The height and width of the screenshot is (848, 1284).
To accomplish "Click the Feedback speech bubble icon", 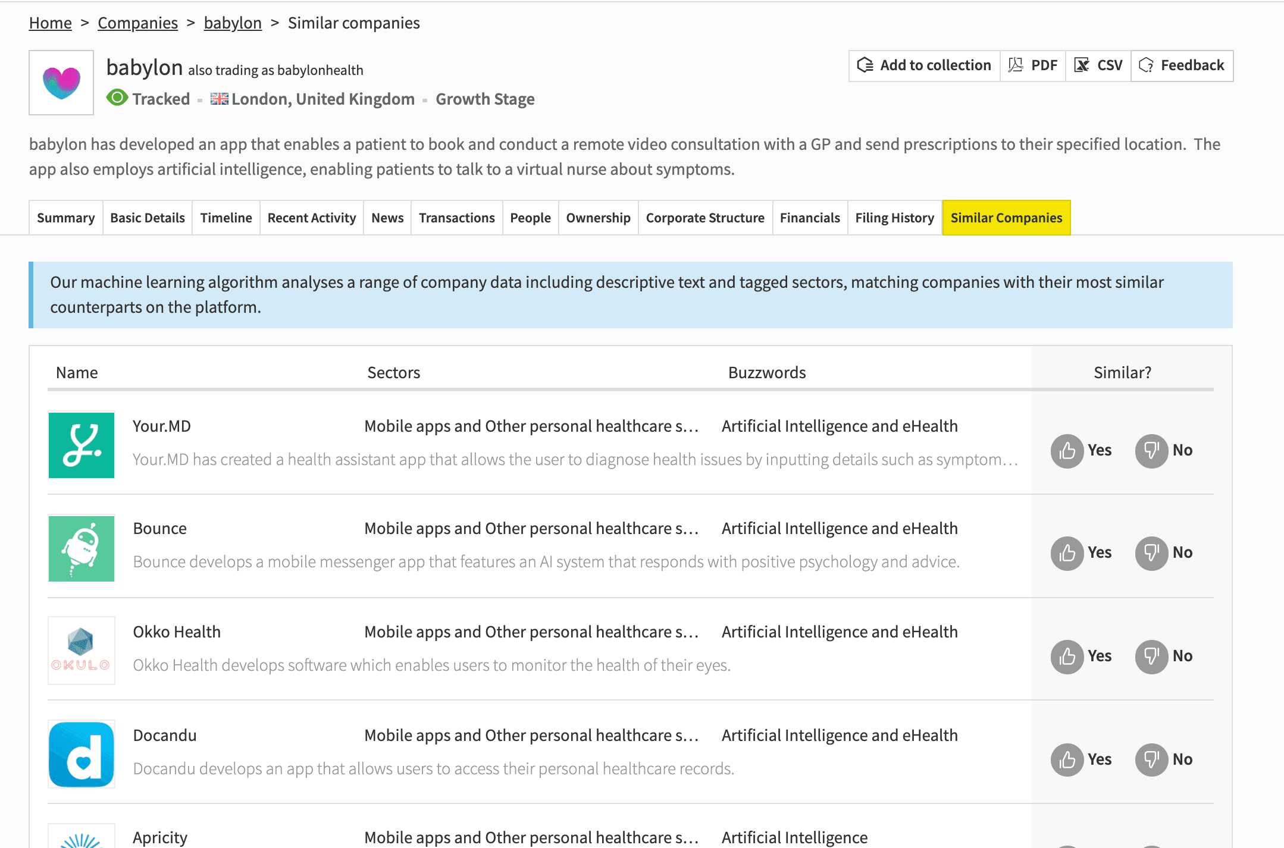I will pos(1146,65).
